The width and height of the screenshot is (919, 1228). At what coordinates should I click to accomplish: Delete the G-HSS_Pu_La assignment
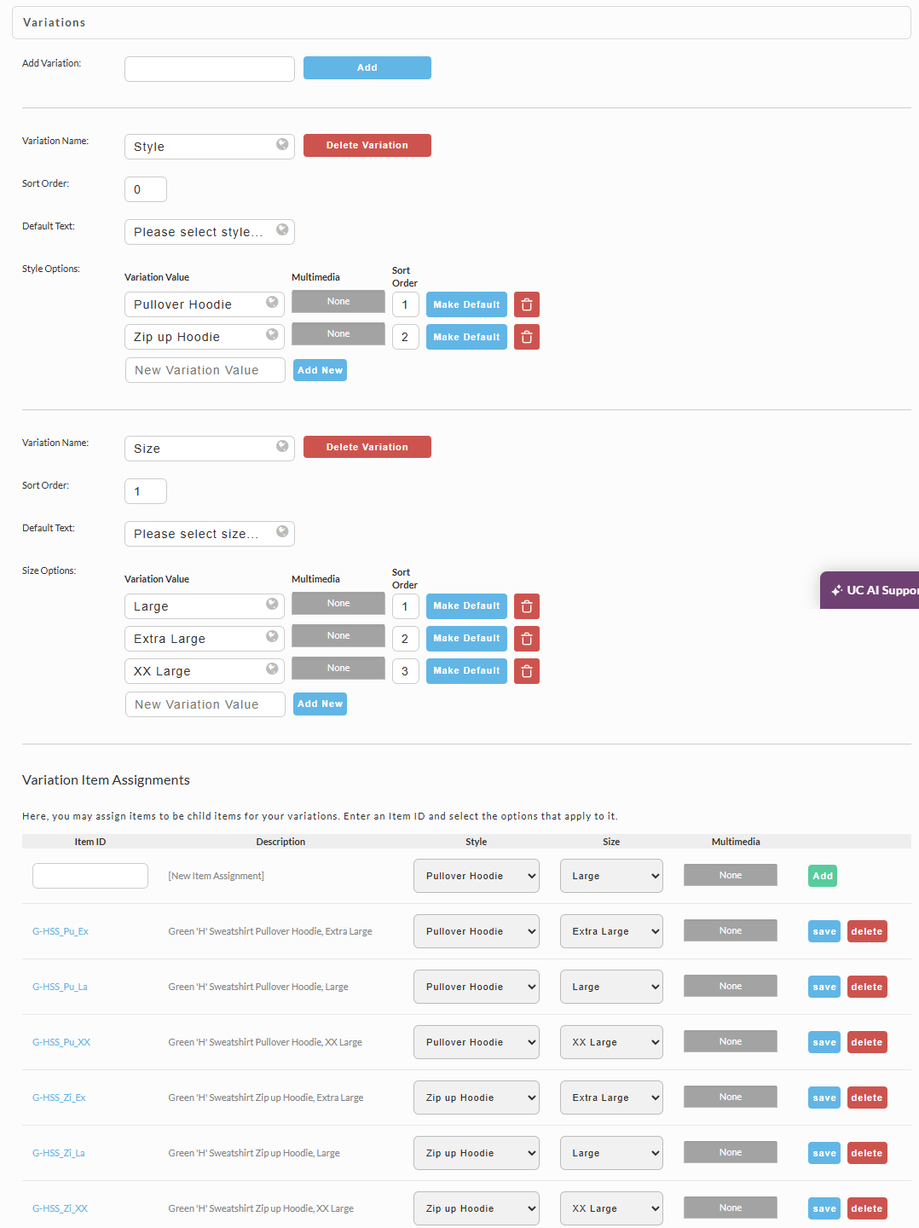tap(867, 987)
